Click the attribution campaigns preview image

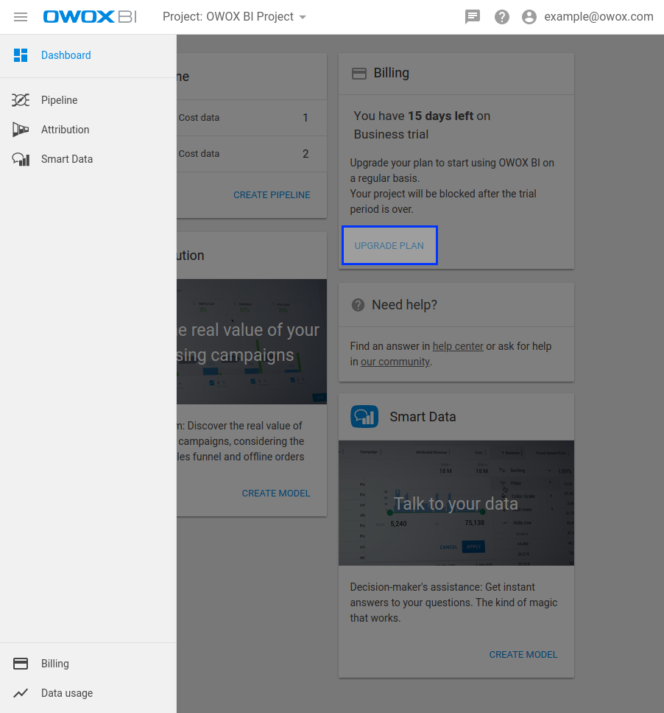point(252,342)
